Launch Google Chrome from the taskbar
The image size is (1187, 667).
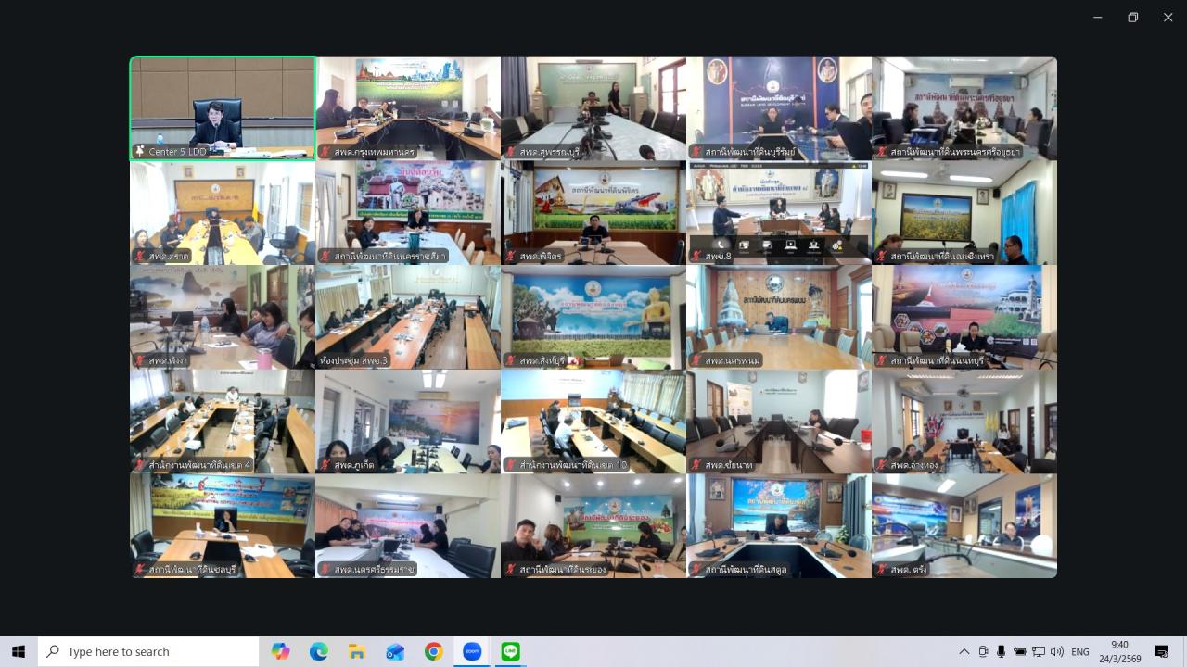click(434, 651)
